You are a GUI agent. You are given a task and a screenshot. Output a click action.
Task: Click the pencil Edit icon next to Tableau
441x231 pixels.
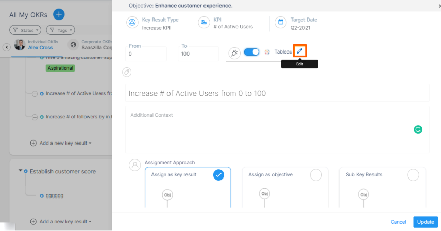[x=299, y=51]
